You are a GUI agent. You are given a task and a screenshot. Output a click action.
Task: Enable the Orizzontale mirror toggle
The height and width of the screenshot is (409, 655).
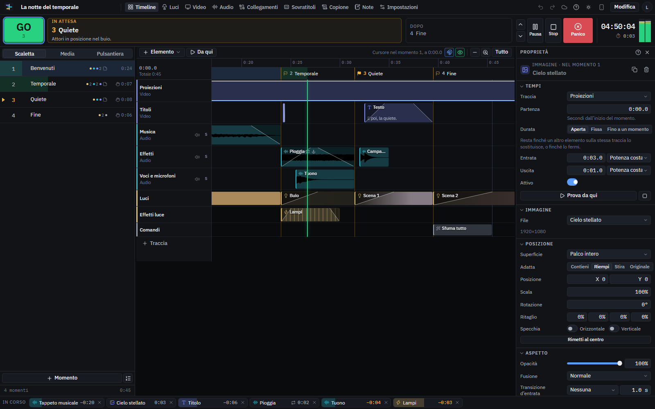coord(571,328)
